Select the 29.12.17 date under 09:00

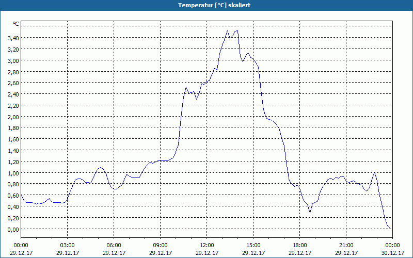[x=160, y=253]
